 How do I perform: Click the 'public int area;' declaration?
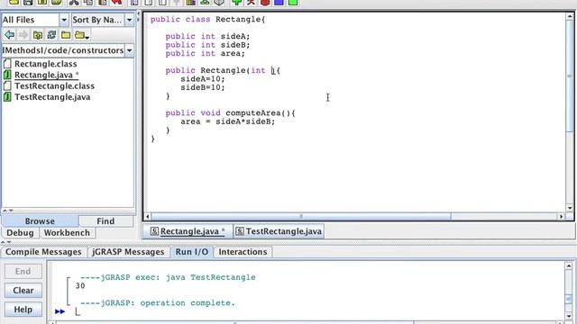pos(205,53)
